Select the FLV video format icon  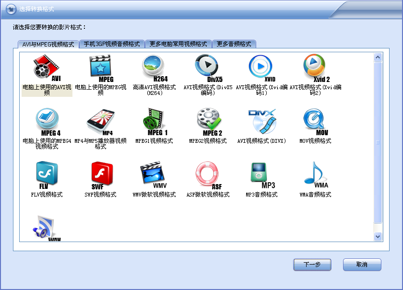[47, 175]
